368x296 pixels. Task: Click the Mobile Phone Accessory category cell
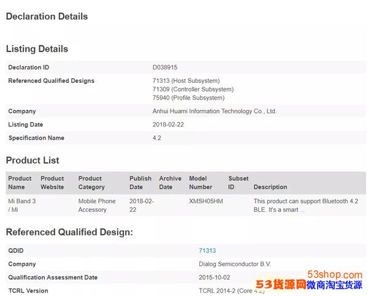coord(96,205)
